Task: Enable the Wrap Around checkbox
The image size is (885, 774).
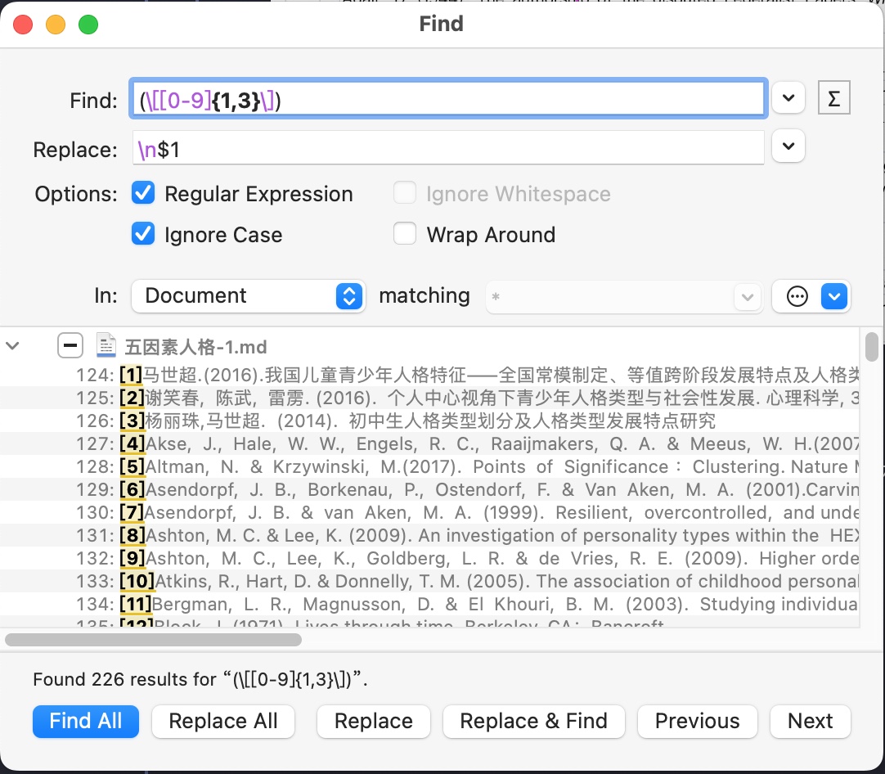Action: pyautogui.click(x=405, y=235)
